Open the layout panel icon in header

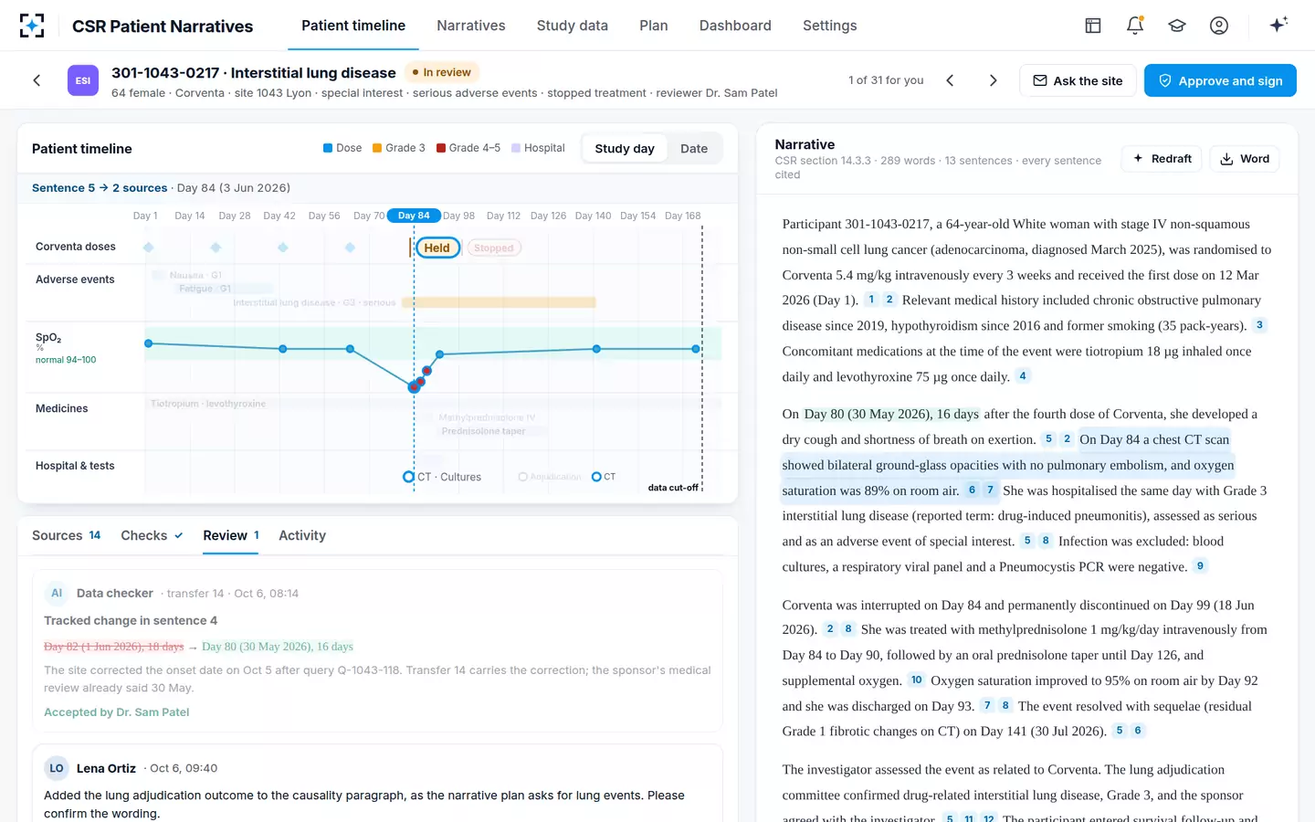coord(1093,26)
